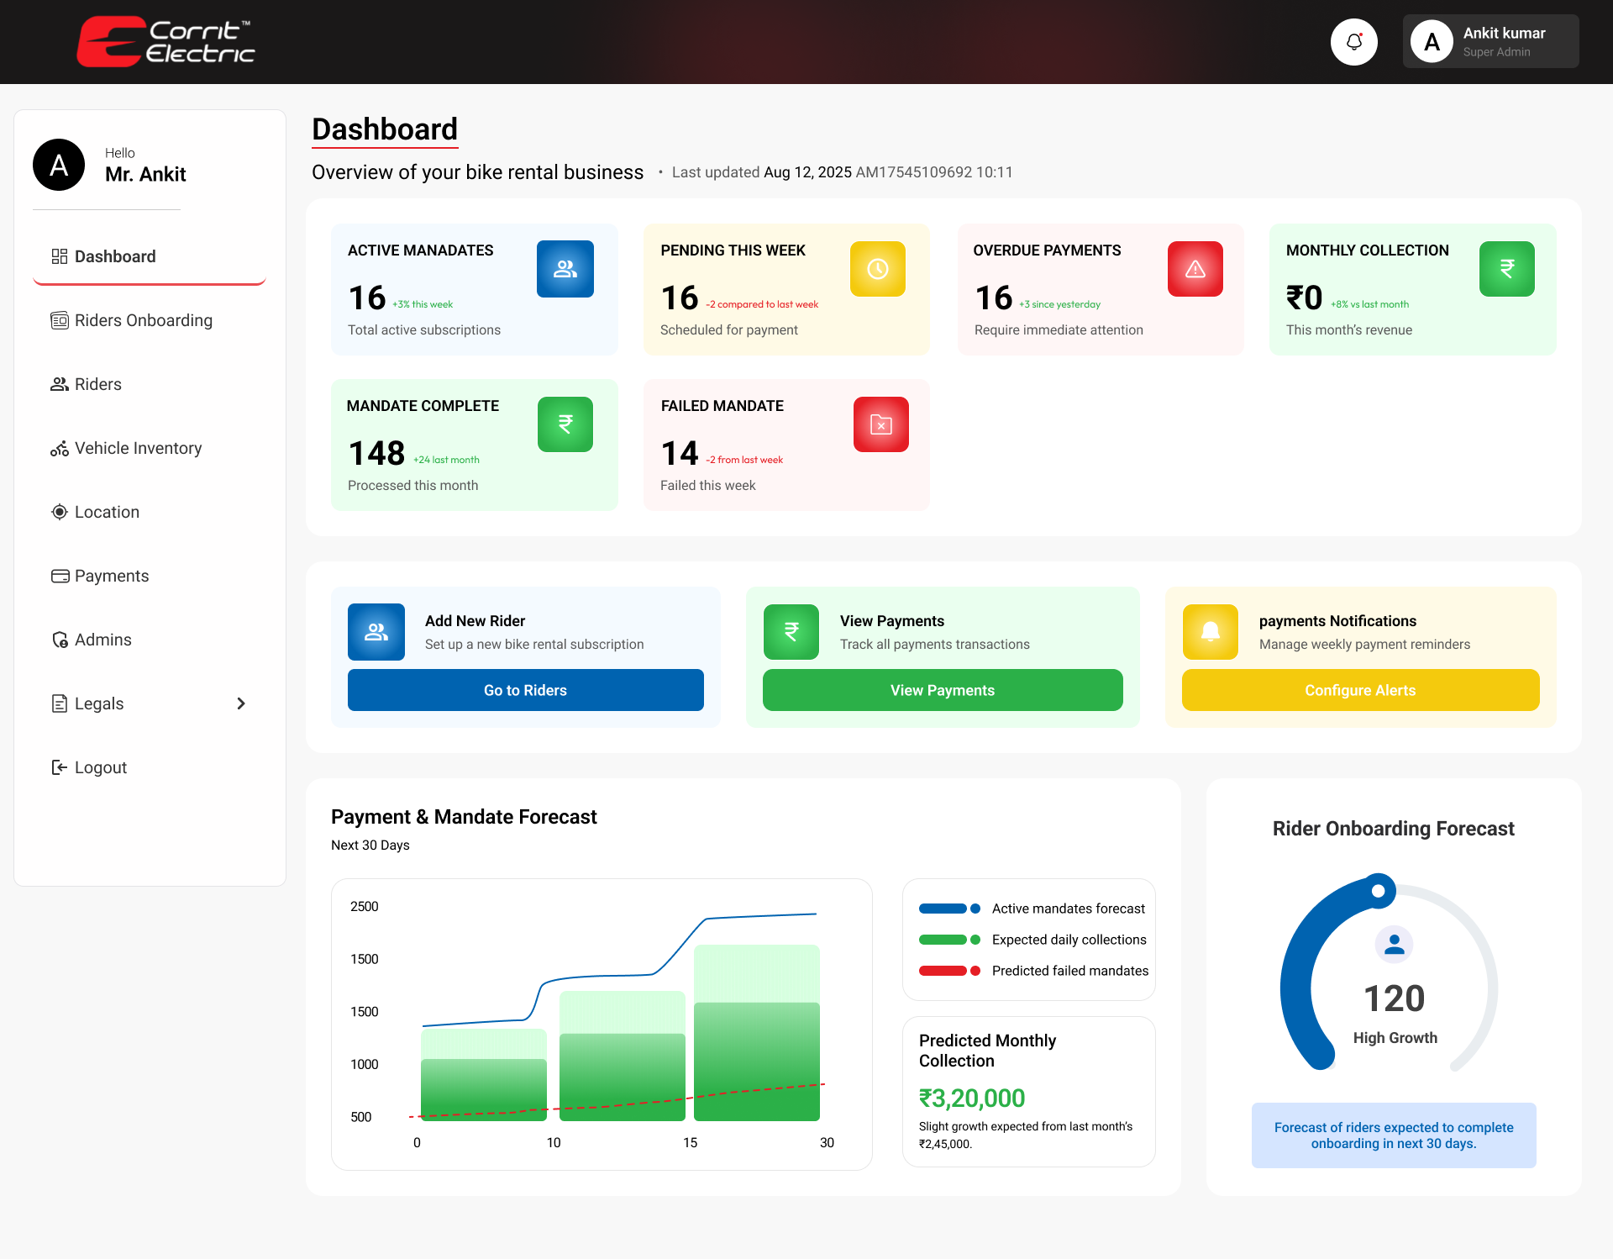The height and width of the screenshot is (1259, 1613).
Task: Click the Payment & Mandate Forecast heading
Action: (464, 817)
